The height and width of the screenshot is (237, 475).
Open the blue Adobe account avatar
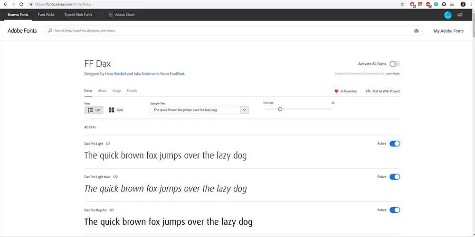448,15
